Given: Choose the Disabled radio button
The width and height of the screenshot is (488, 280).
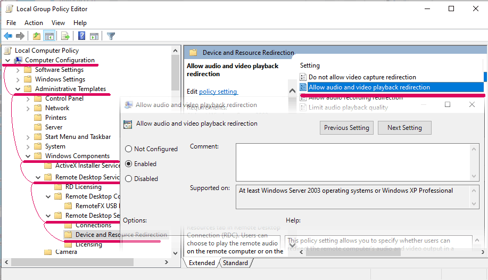Looking at the screenshot, I should coord(128,179).
